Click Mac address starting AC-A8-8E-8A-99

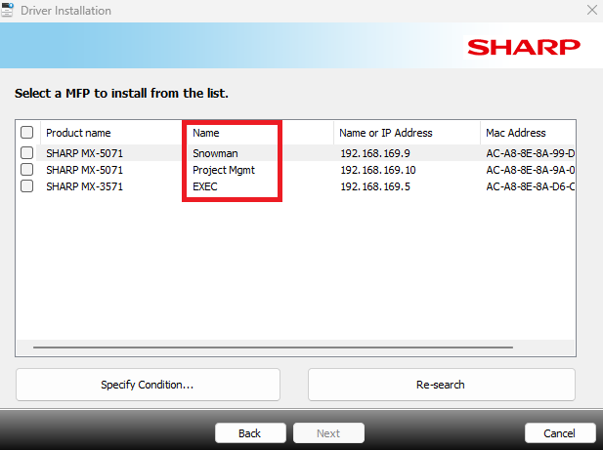(x=531, y=153)
